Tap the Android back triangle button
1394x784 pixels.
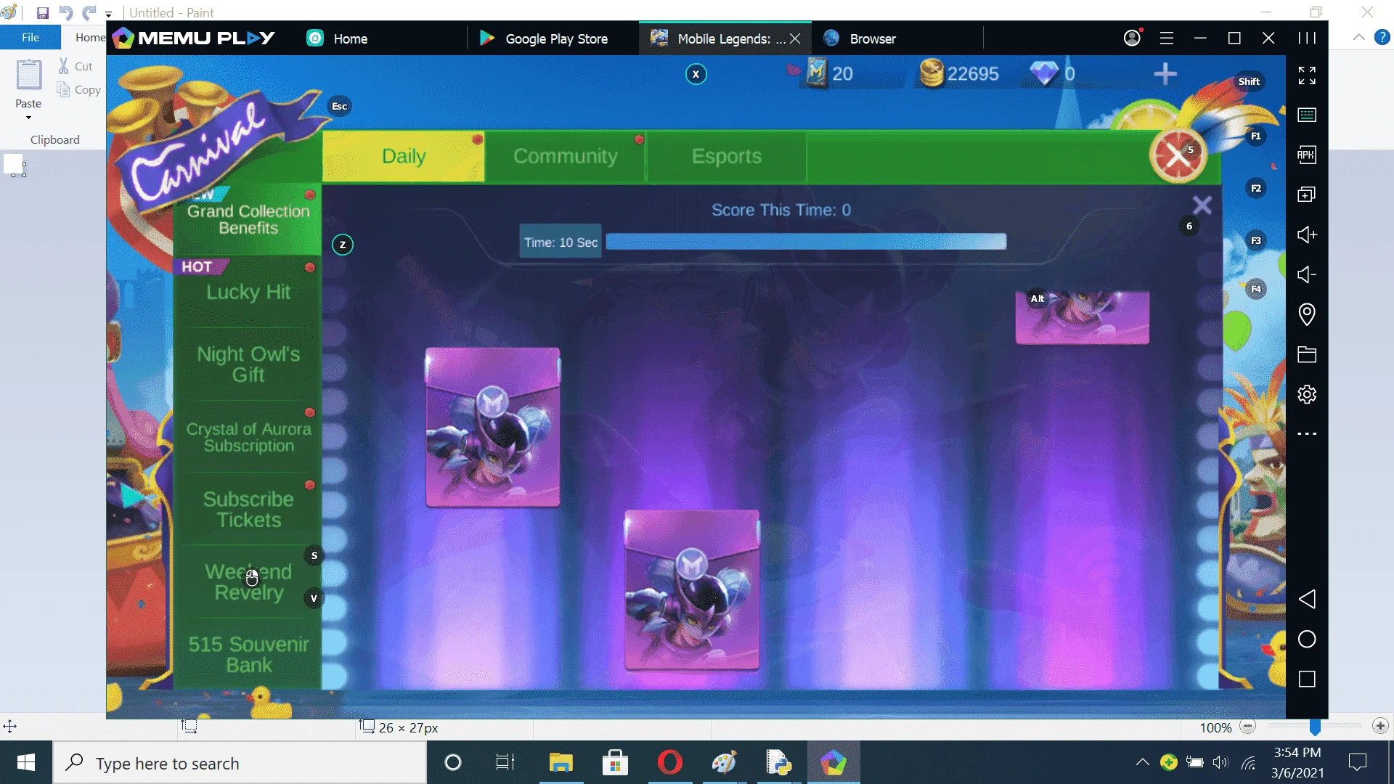click(1307, 599)
